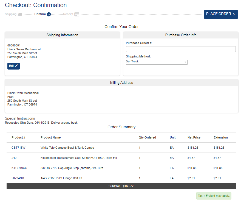Select product number CST715W
This screenshot has width=241, height=202.
[18, 148]
